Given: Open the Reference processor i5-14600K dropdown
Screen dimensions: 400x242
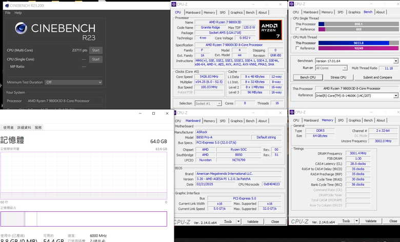Looking at the screenshot, I should point(356,96).
